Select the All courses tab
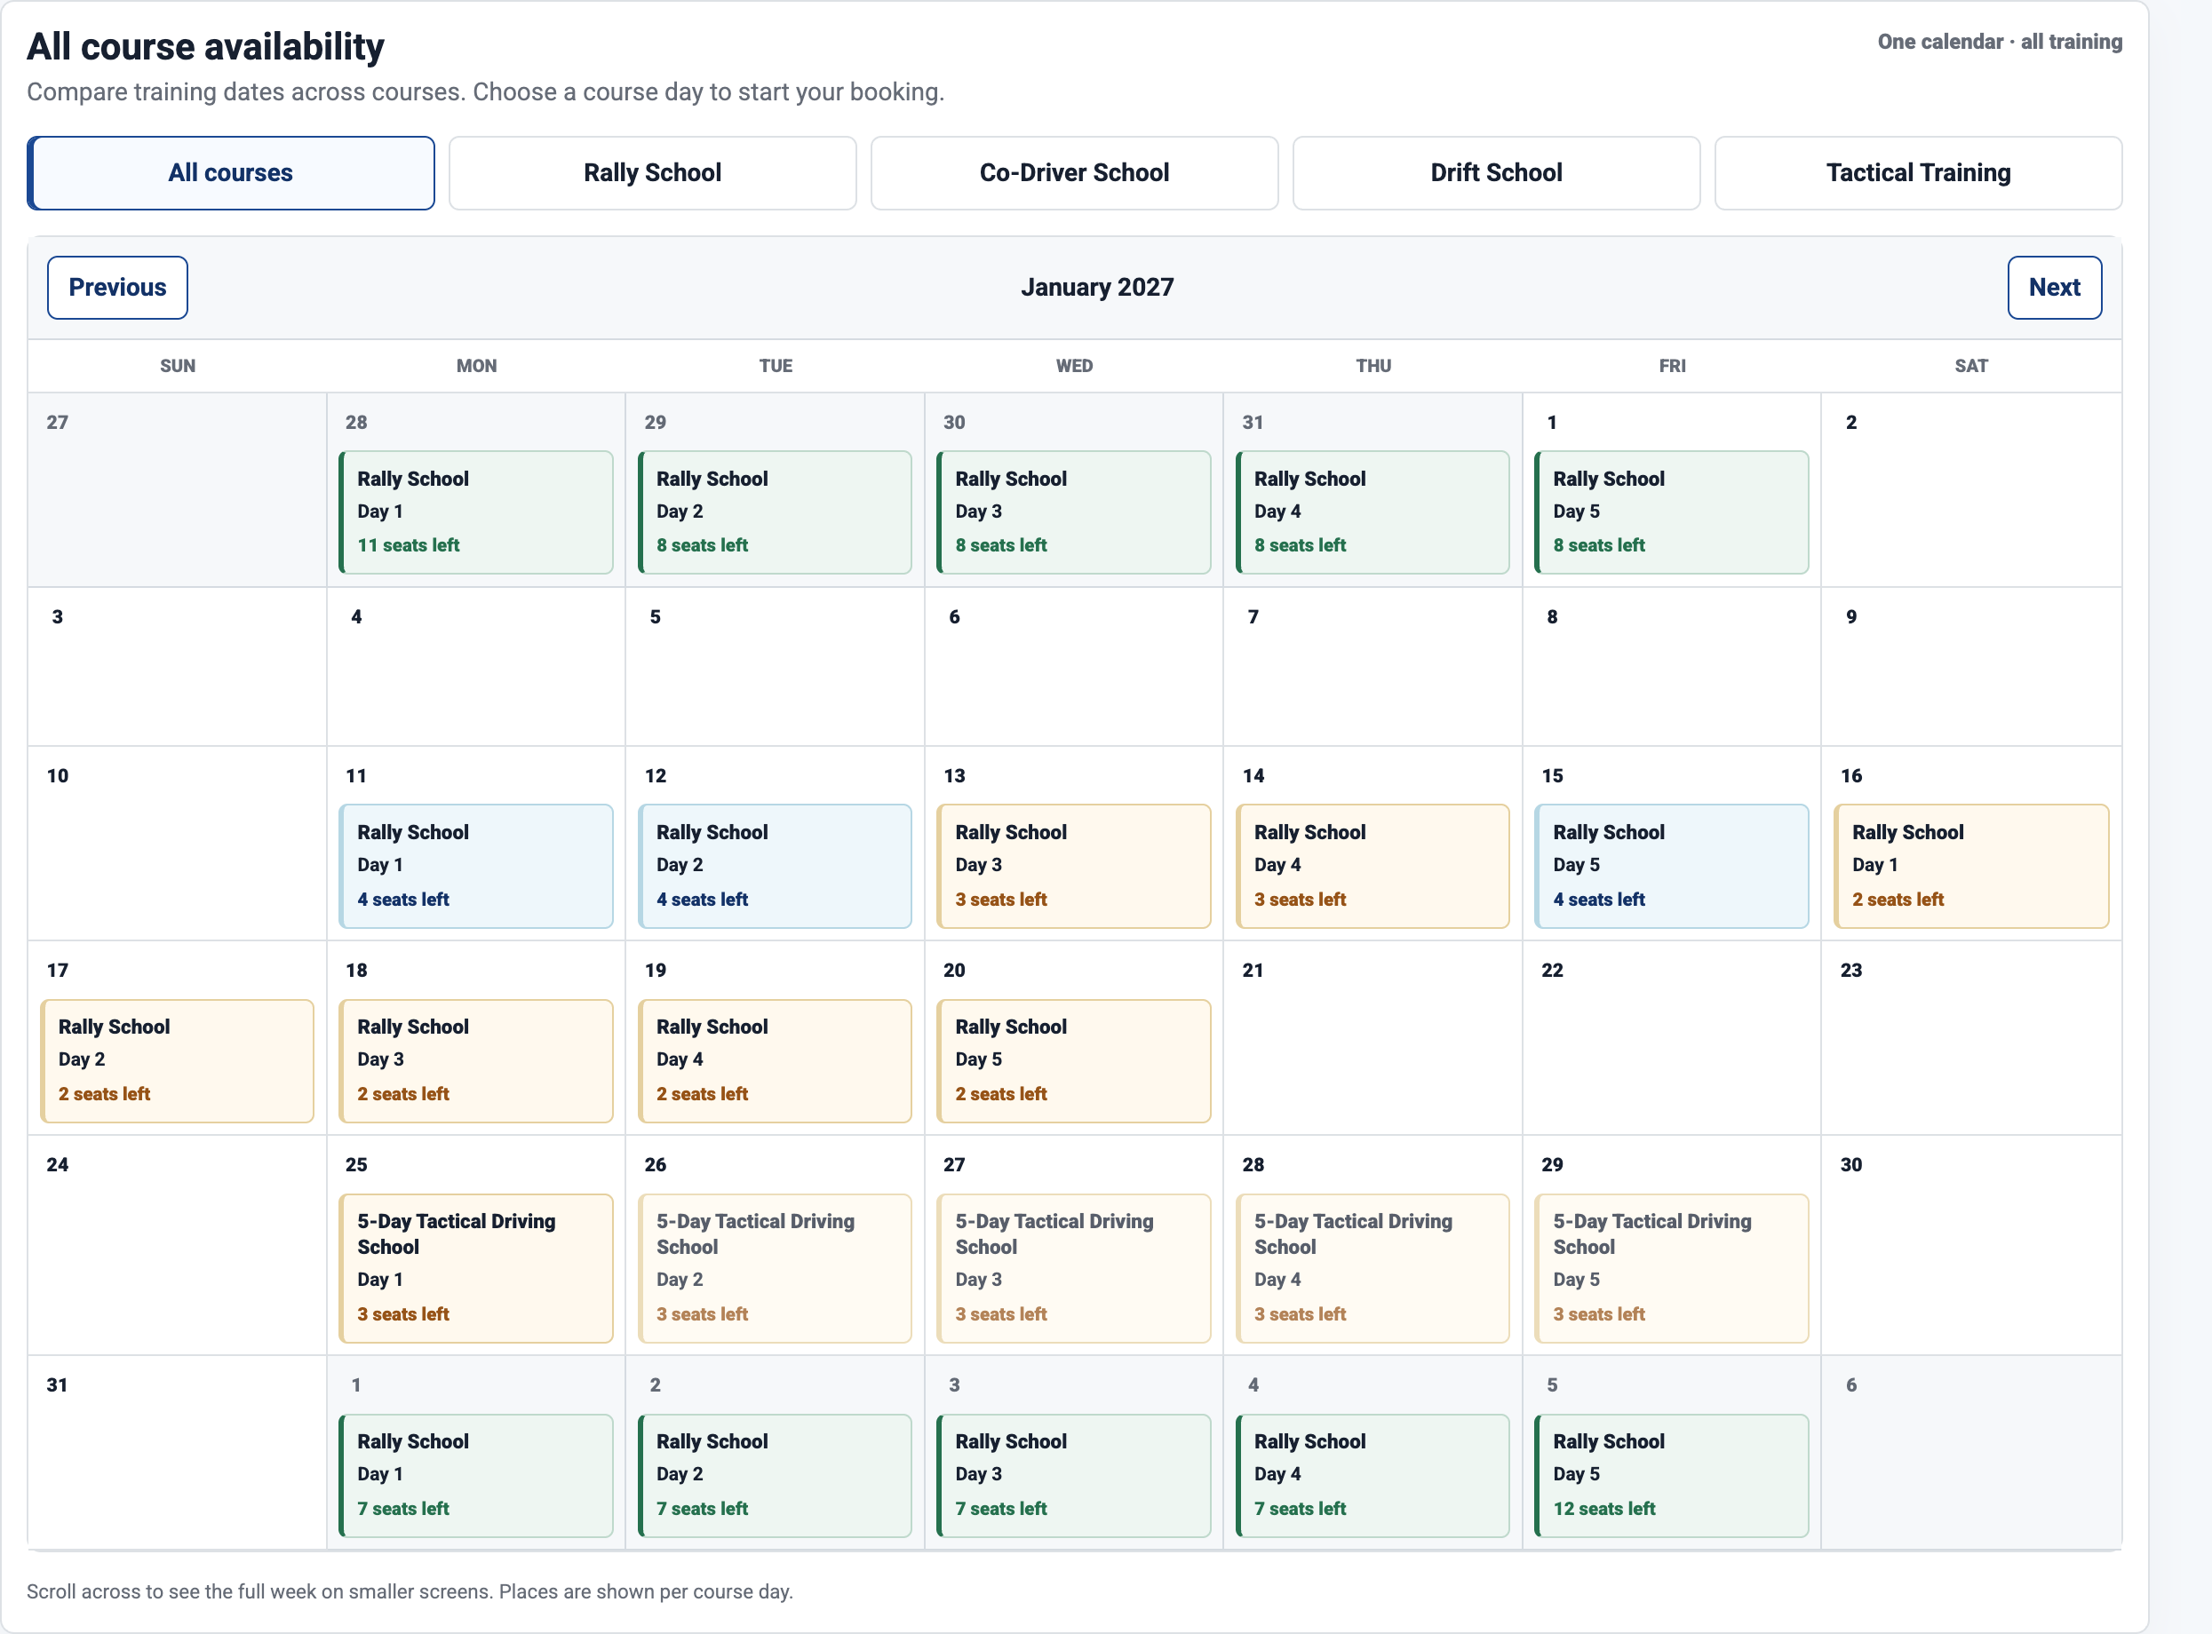The width and height of the screenshot is (2212, 1634). (230, 173)
